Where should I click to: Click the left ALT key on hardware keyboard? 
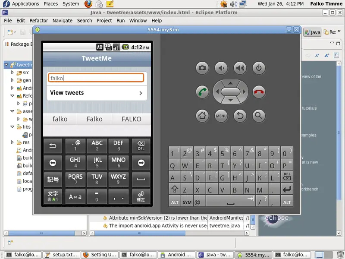pyautogui.click(x=175, y=201)
